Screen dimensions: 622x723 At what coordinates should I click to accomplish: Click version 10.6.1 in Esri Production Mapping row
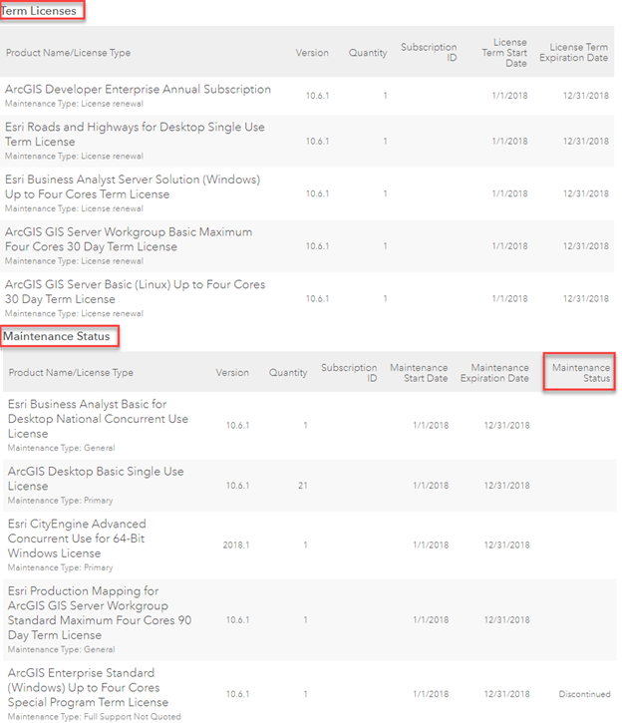click(x=238, y=620)
